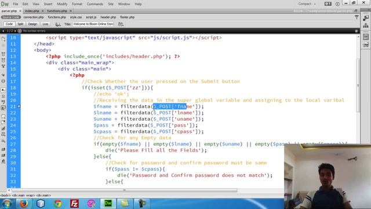Toggle Highlight Invalid Code option

pyautogui.click(x=3, y=96)
